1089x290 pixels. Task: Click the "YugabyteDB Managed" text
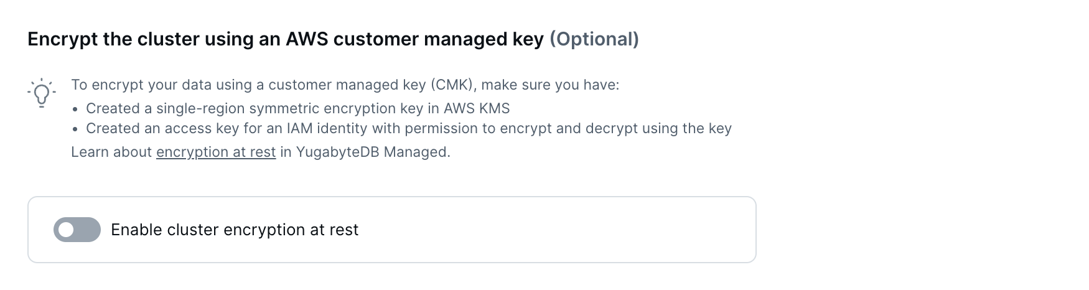coord(372,152)
